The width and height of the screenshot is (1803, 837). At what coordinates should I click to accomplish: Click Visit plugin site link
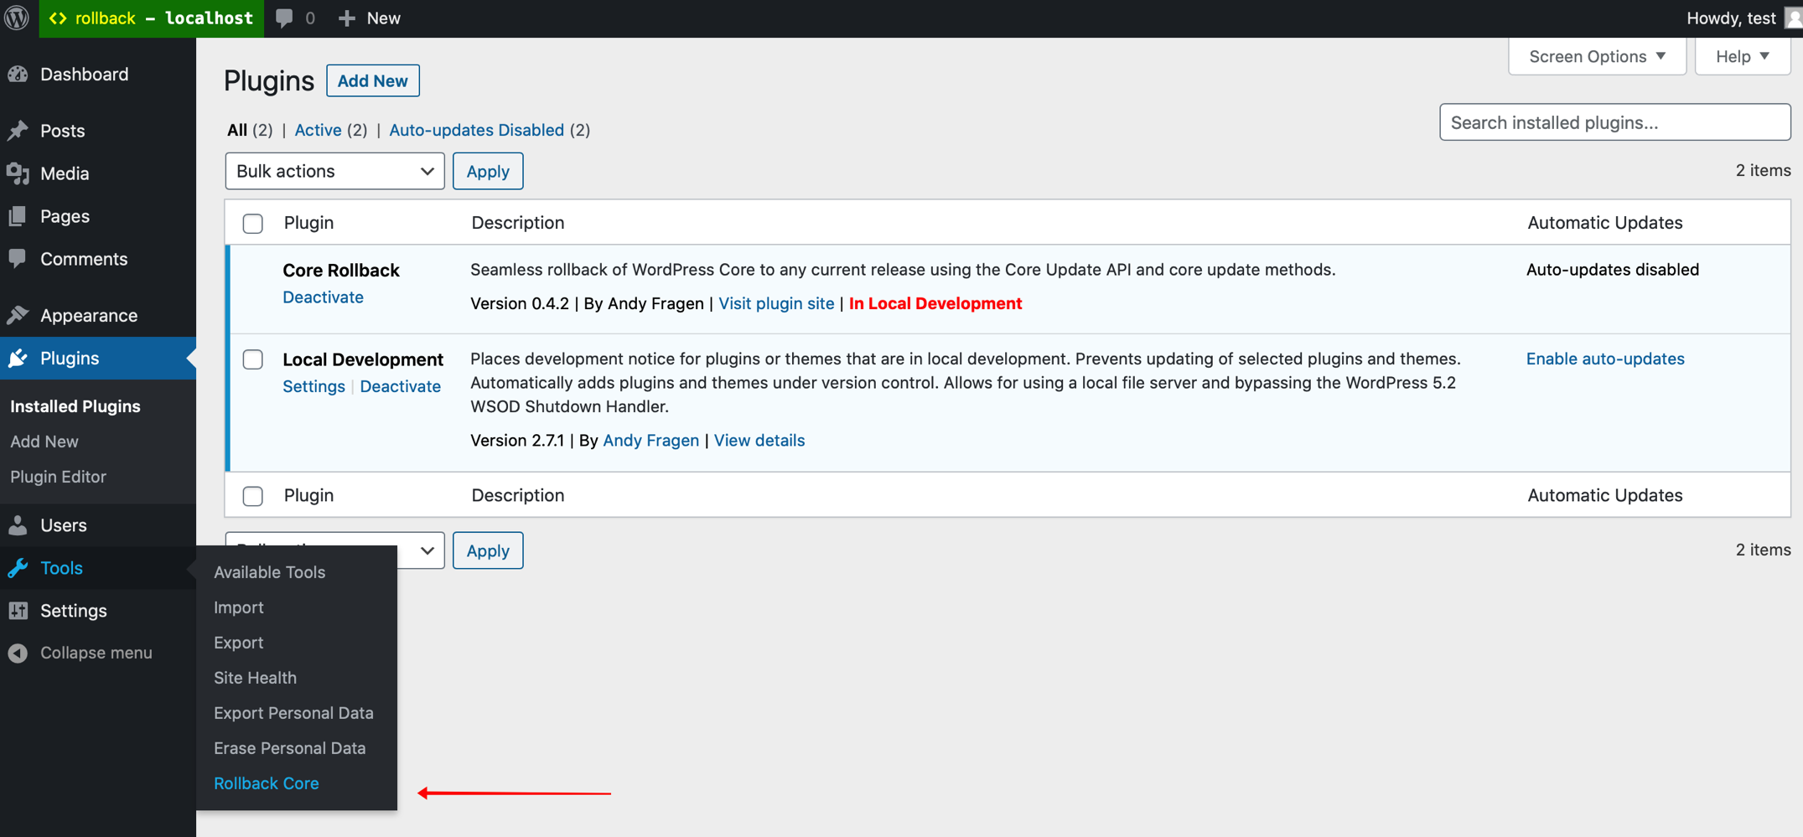pos(776,303)
